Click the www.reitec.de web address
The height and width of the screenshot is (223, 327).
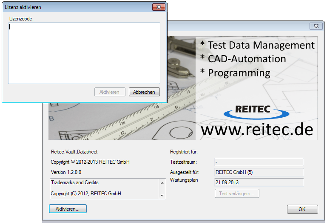point(257,129)
